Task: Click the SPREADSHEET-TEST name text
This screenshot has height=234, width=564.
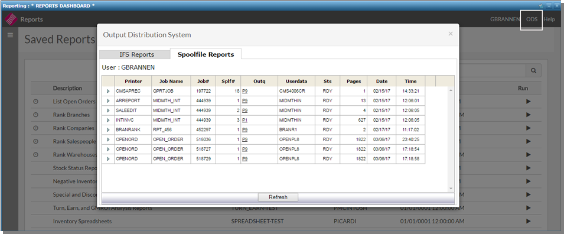Action: coord(257,221)
